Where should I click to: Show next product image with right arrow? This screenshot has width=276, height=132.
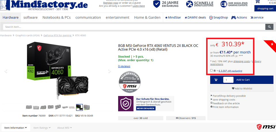tap(110, 71)
